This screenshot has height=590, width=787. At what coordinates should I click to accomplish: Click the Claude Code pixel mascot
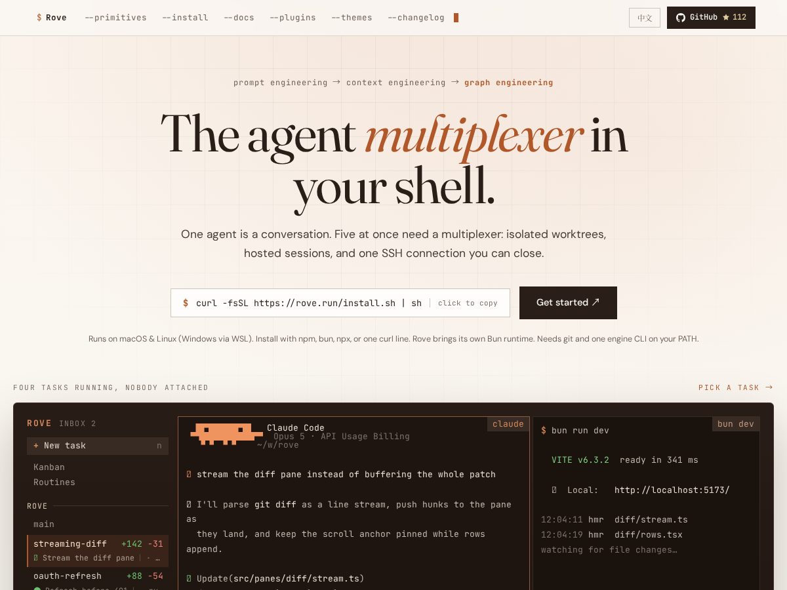pos(226,435)
